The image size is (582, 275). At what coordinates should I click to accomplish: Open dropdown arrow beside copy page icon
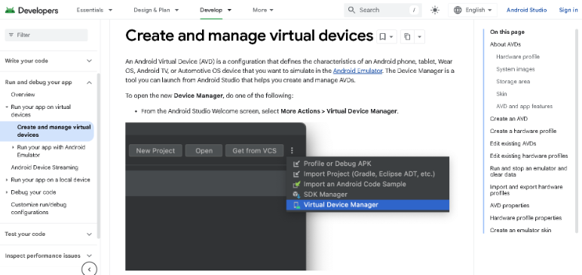point(419,37)
